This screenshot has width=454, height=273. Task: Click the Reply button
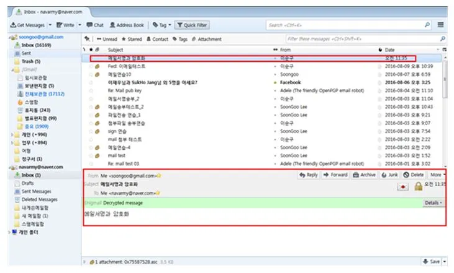309,175
